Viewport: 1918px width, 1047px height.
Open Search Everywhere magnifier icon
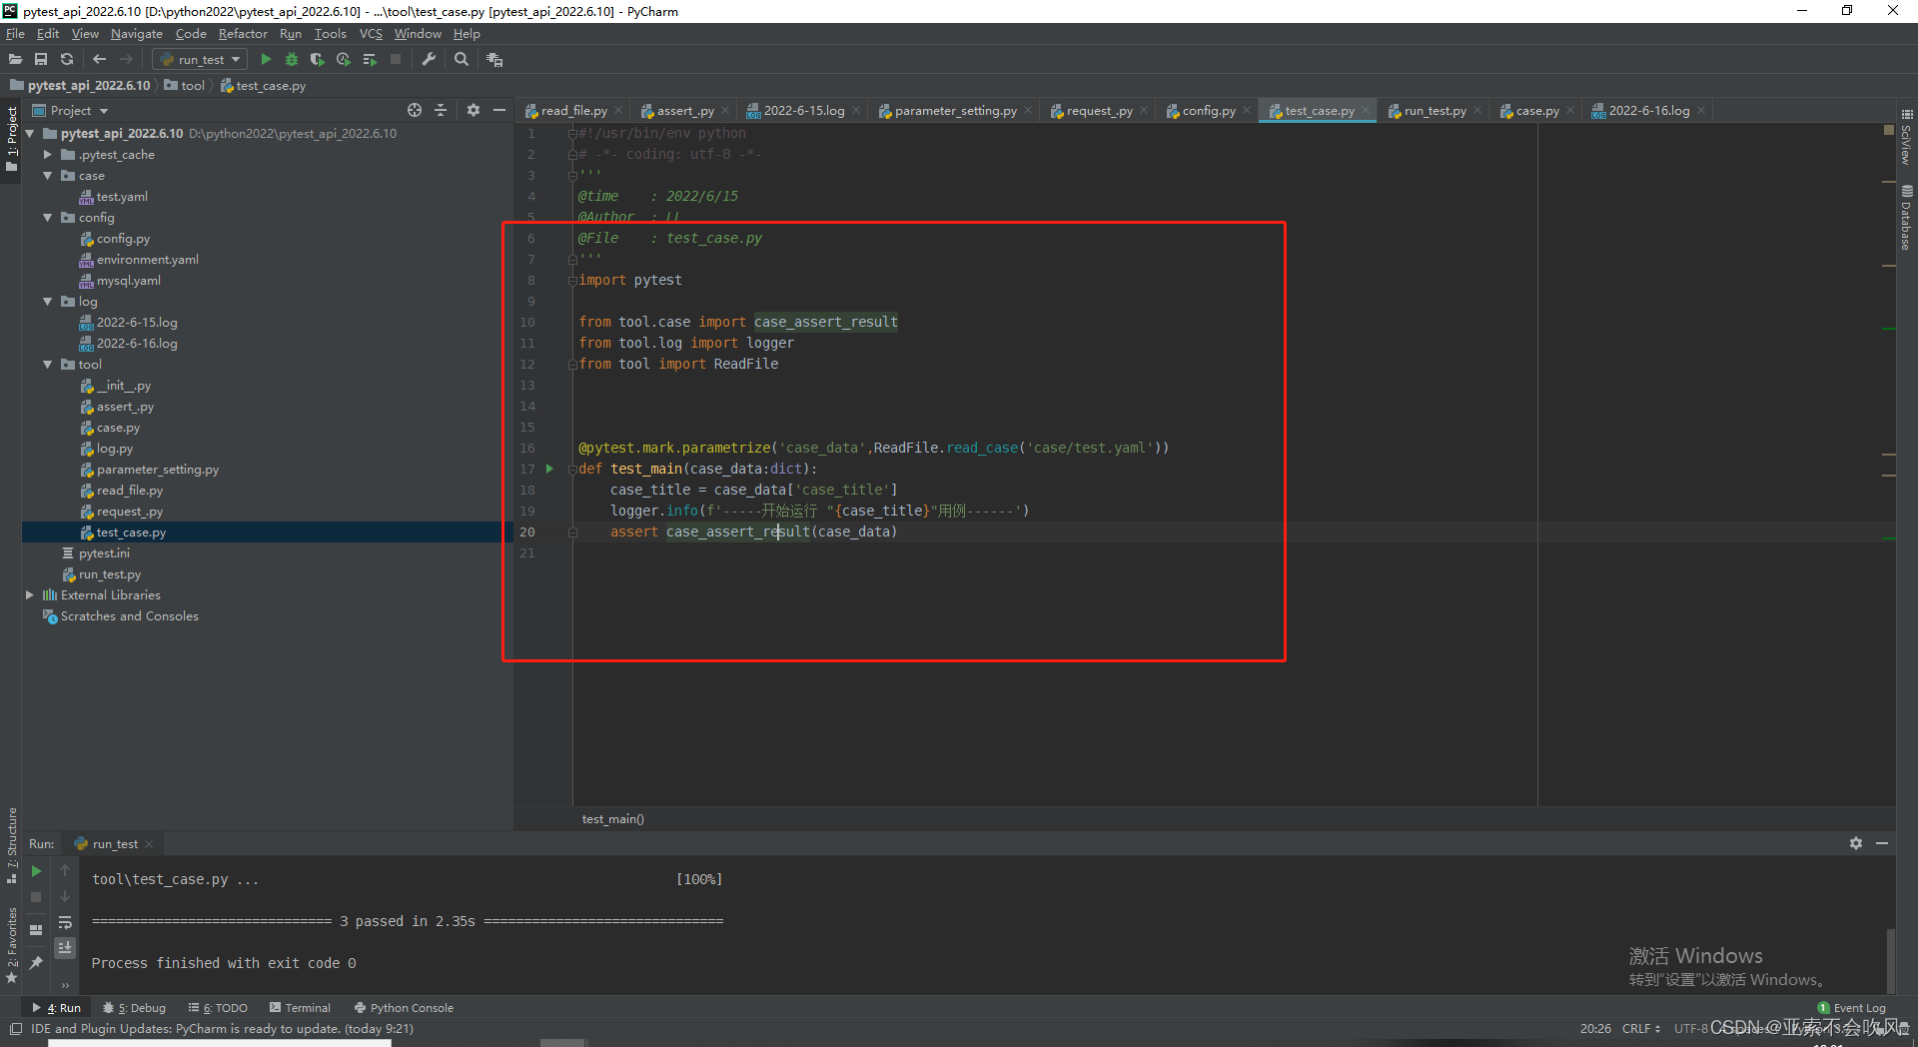click(x=462, y=60)
